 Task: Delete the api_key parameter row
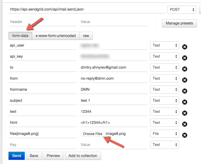(x=185, y=58)
